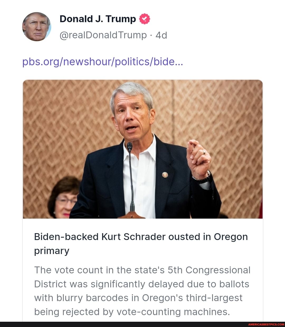Viewport: 285px width, 327px height.
Task: Click the round lapel pin on jacket
Action: coord(165,175)
